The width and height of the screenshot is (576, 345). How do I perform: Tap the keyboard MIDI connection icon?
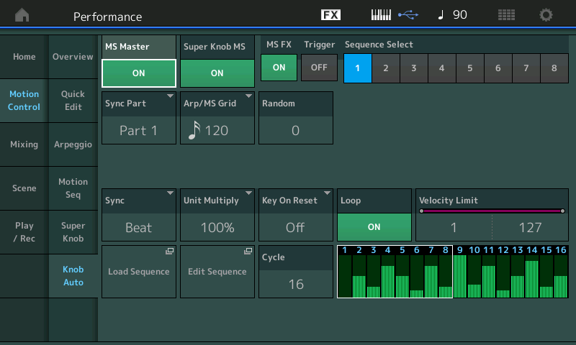point(382,15)
